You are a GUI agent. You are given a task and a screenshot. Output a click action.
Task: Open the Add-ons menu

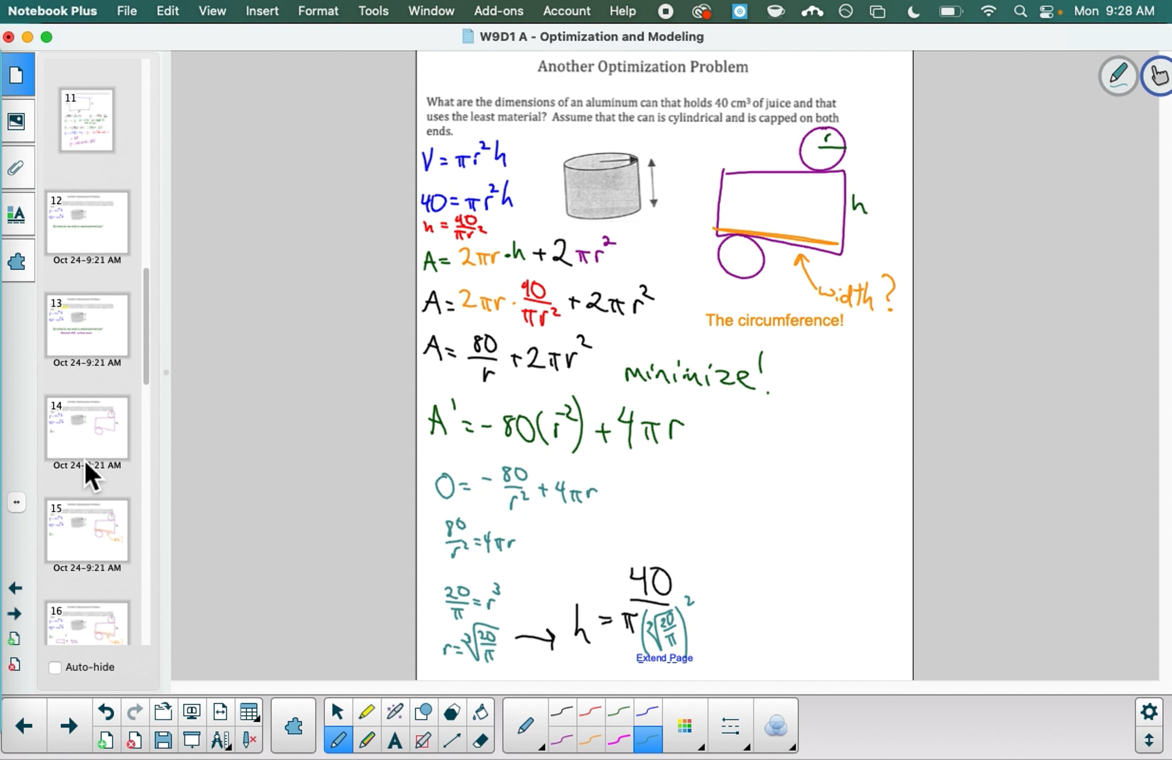point(499,11)
